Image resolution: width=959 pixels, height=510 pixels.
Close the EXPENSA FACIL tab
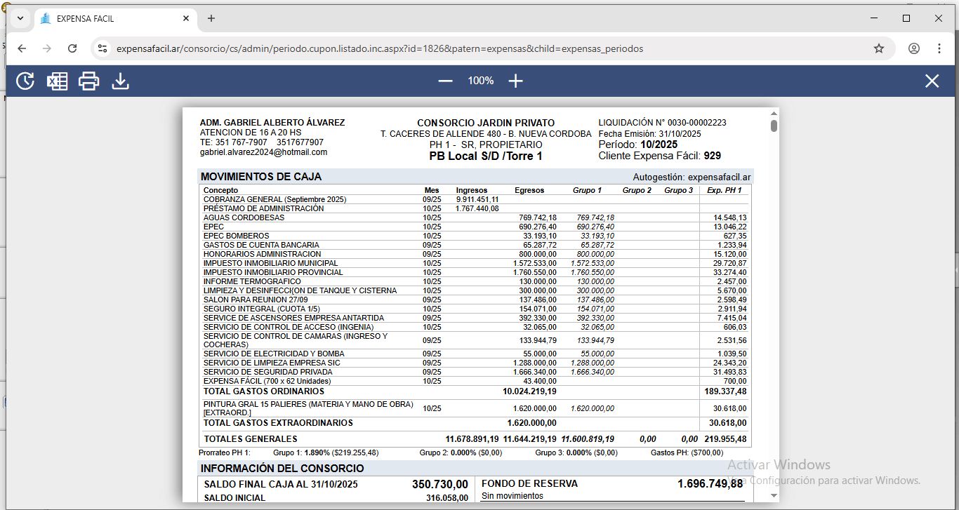click(x=186, y=18)
